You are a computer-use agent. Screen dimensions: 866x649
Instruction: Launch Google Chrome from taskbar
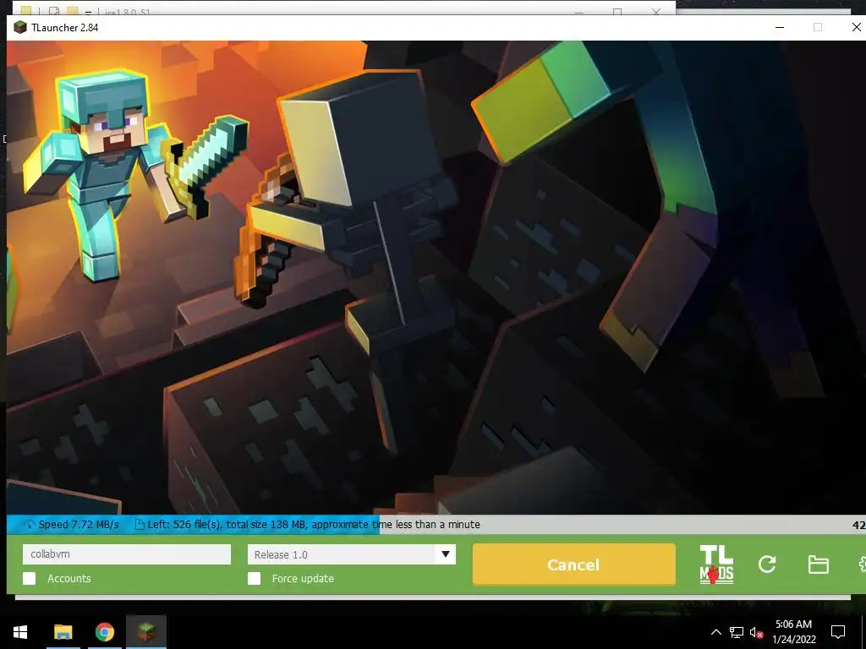[x=104, y=632]
